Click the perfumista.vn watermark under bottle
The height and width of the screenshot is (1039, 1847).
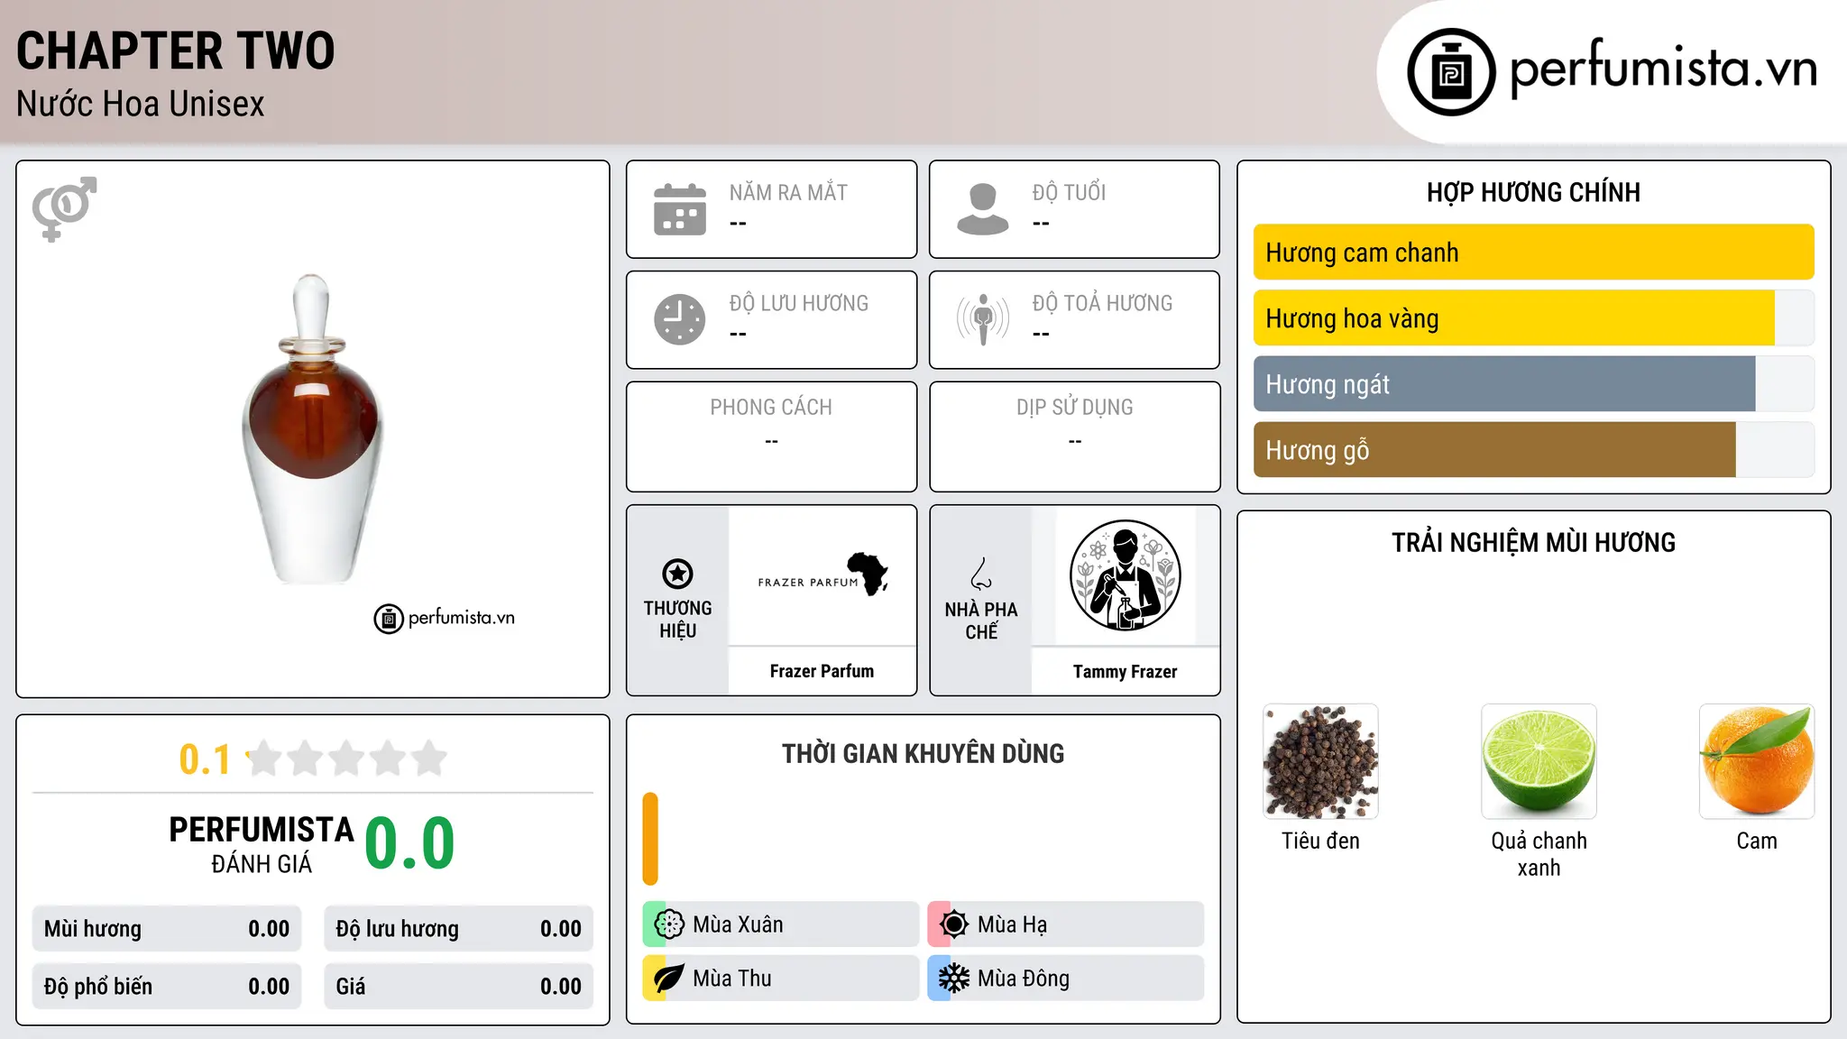[x=445, y=618]
